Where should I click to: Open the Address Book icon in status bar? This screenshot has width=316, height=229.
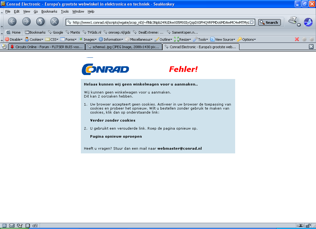27,226
